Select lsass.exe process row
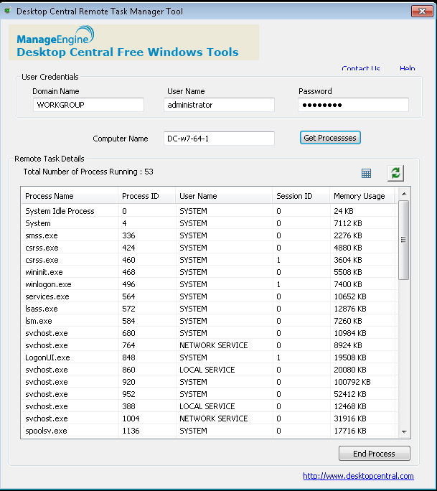This screenshot has height=491, width=437. (209, 309)
